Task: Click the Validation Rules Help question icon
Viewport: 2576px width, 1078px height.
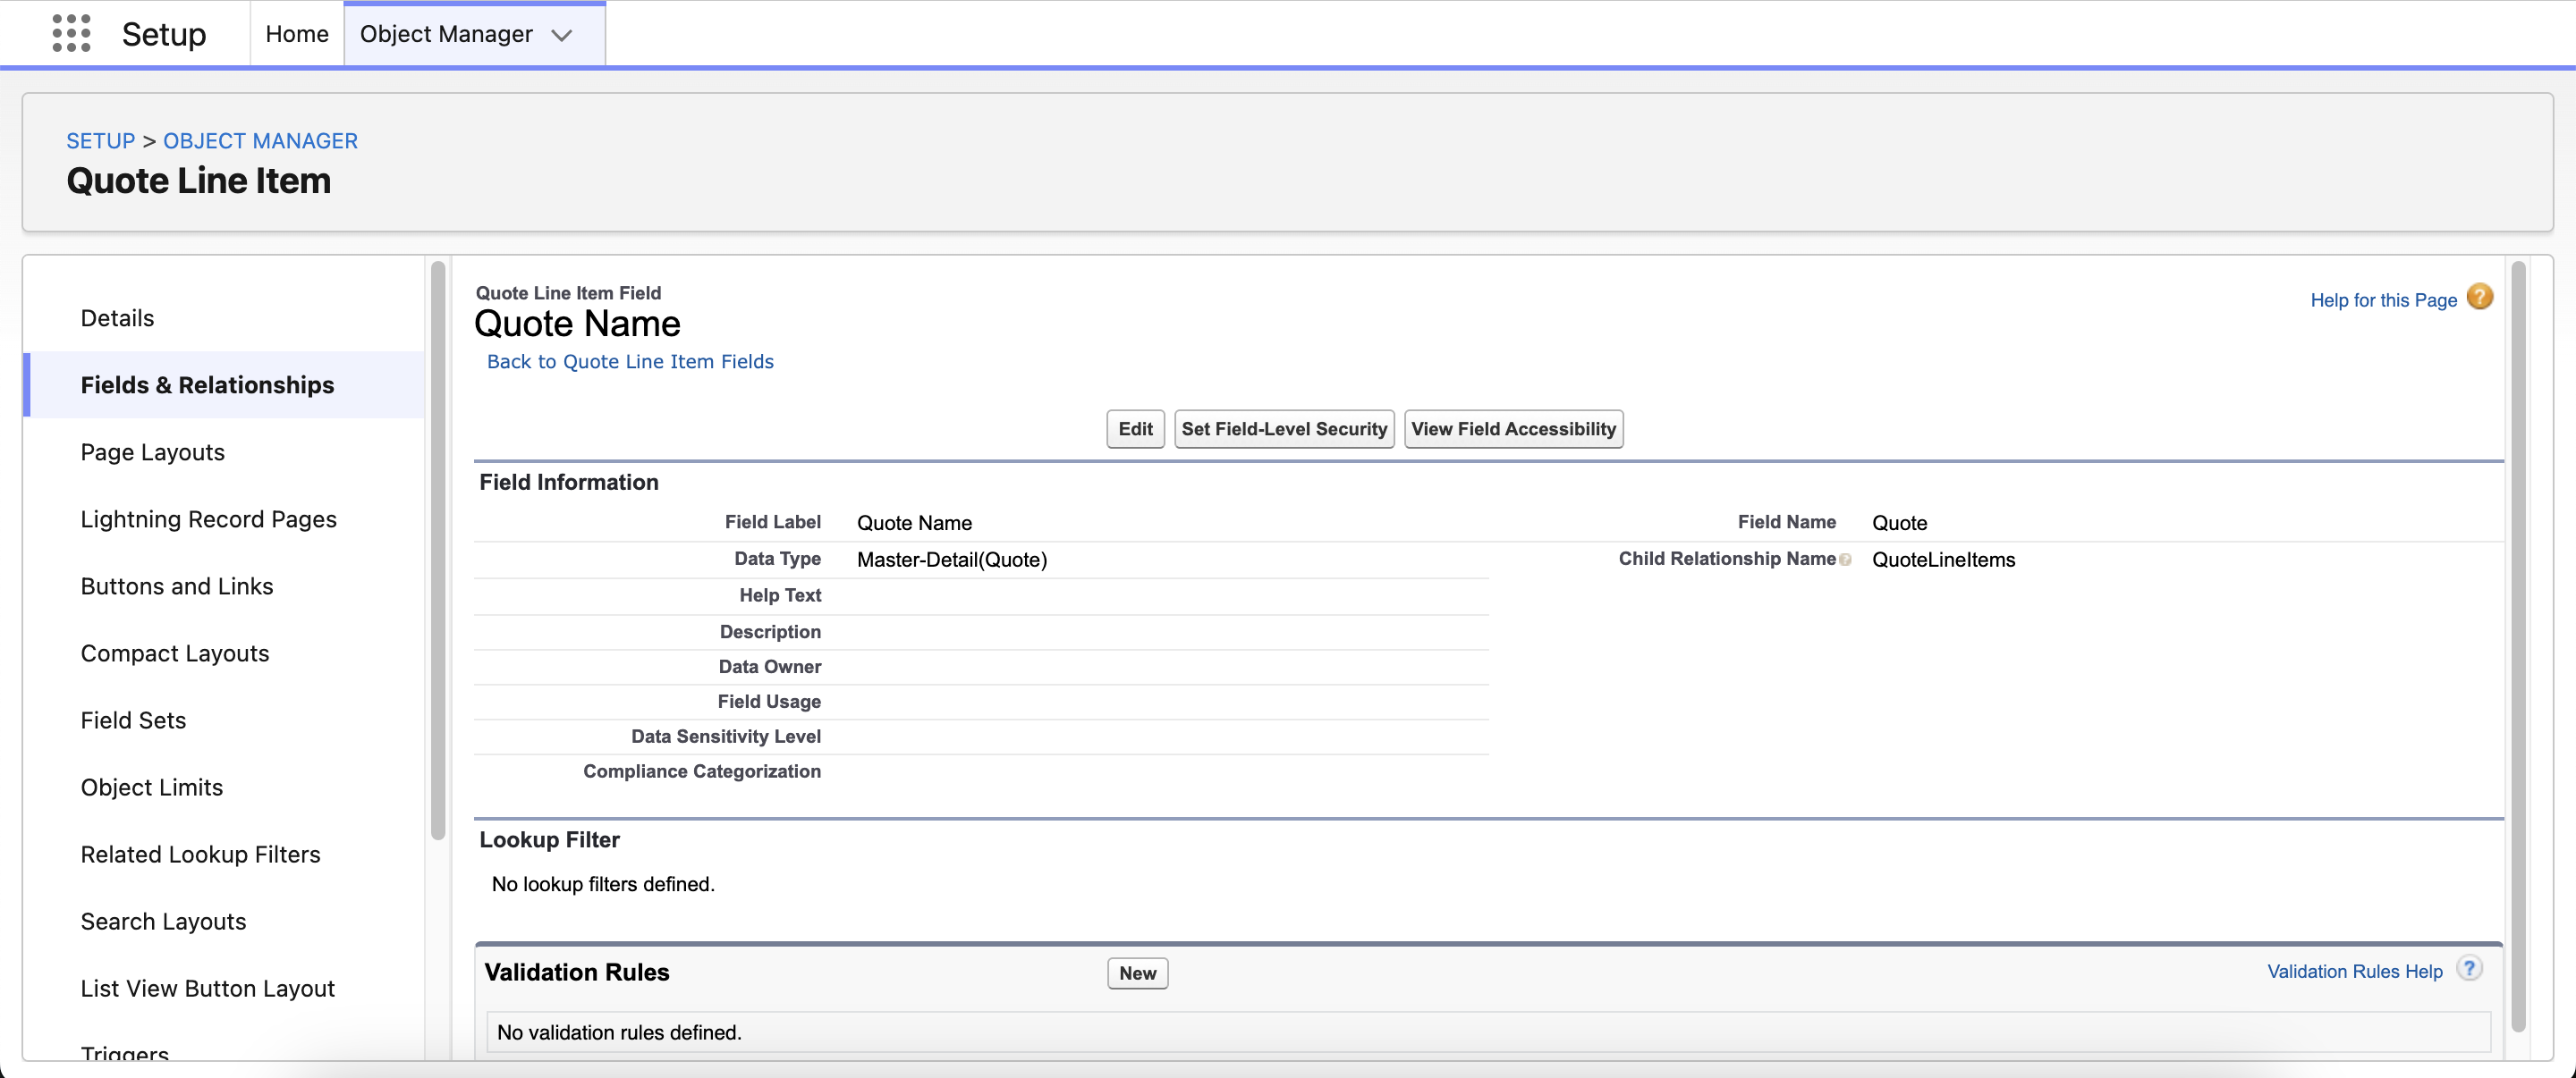Action: pyautogui.click(x=2469, y=968)
